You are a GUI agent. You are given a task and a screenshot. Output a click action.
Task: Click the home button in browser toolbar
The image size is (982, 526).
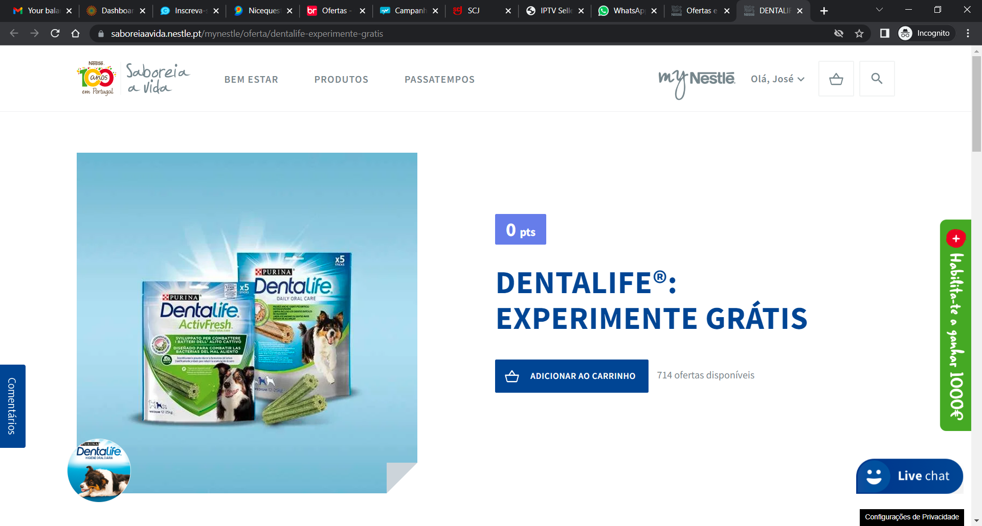75,34
